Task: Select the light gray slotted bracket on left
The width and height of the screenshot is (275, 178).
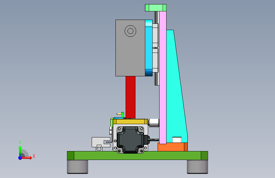Action: 101,142
